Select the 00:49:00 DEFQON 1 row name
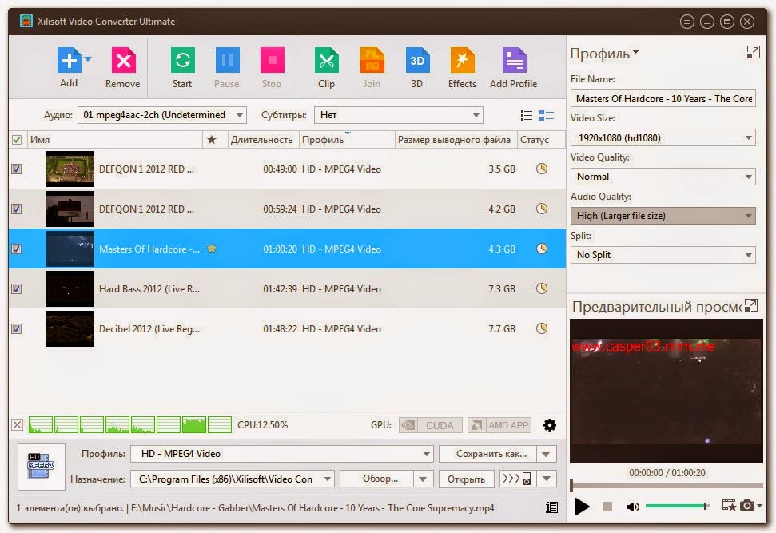 tap(146, 169)
